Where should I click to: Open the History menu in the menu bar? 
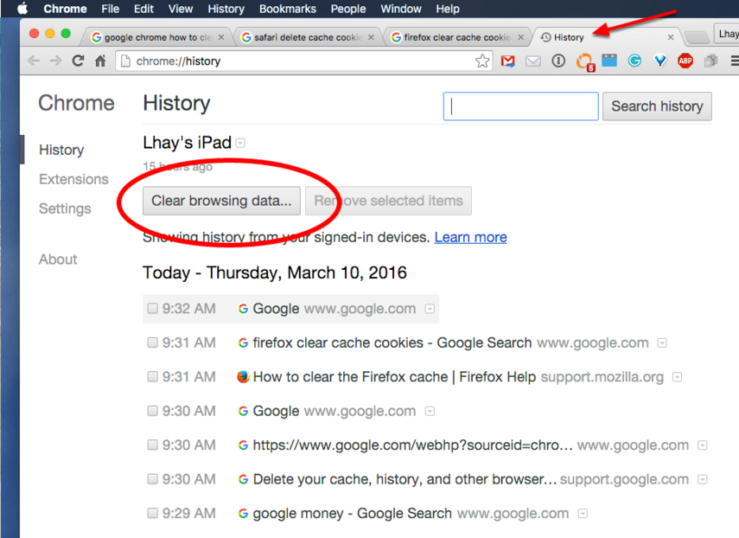[226, 9]
